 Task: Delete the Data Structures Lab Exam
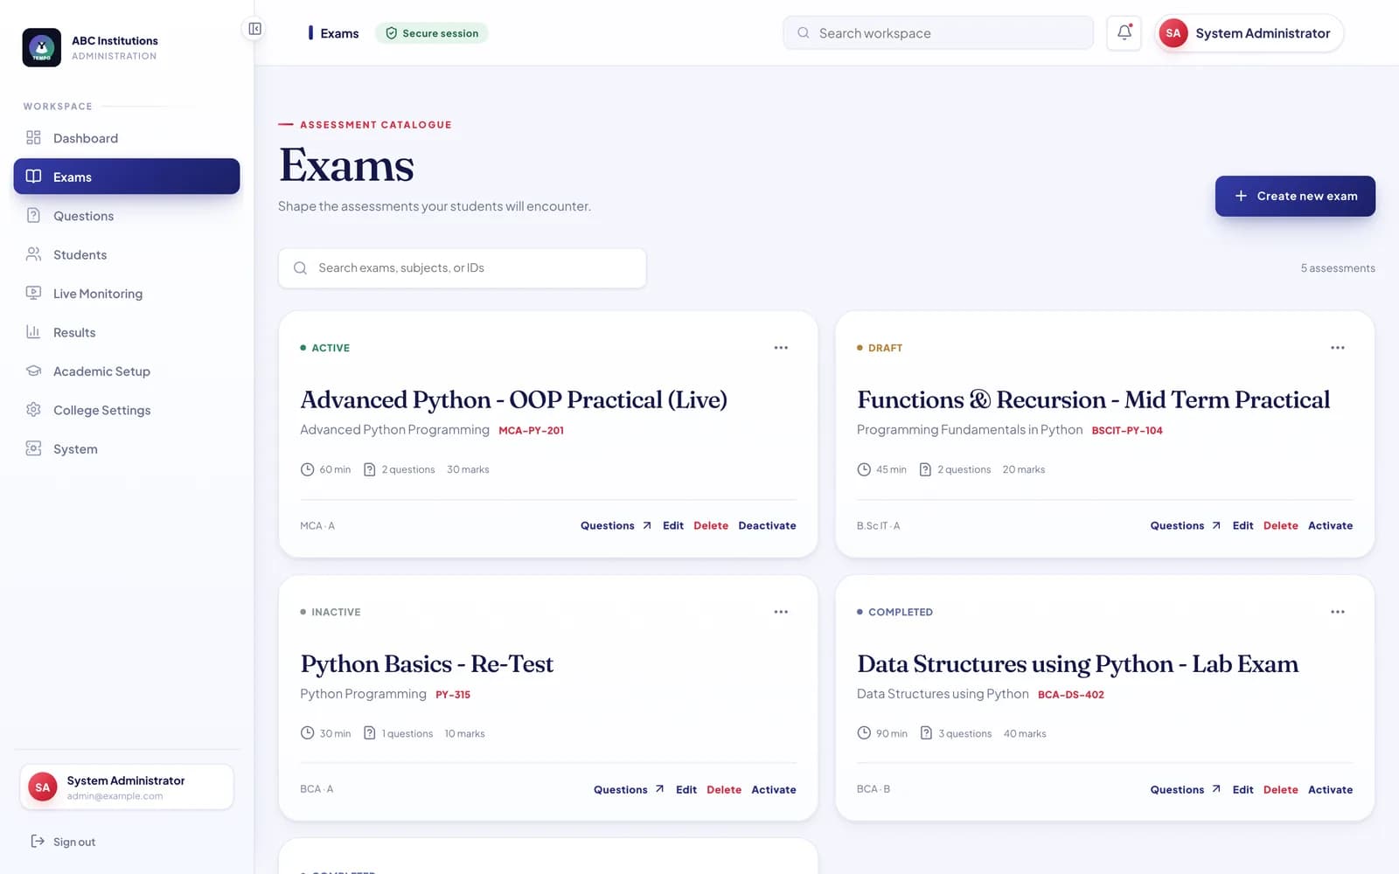pos(1280,789)
